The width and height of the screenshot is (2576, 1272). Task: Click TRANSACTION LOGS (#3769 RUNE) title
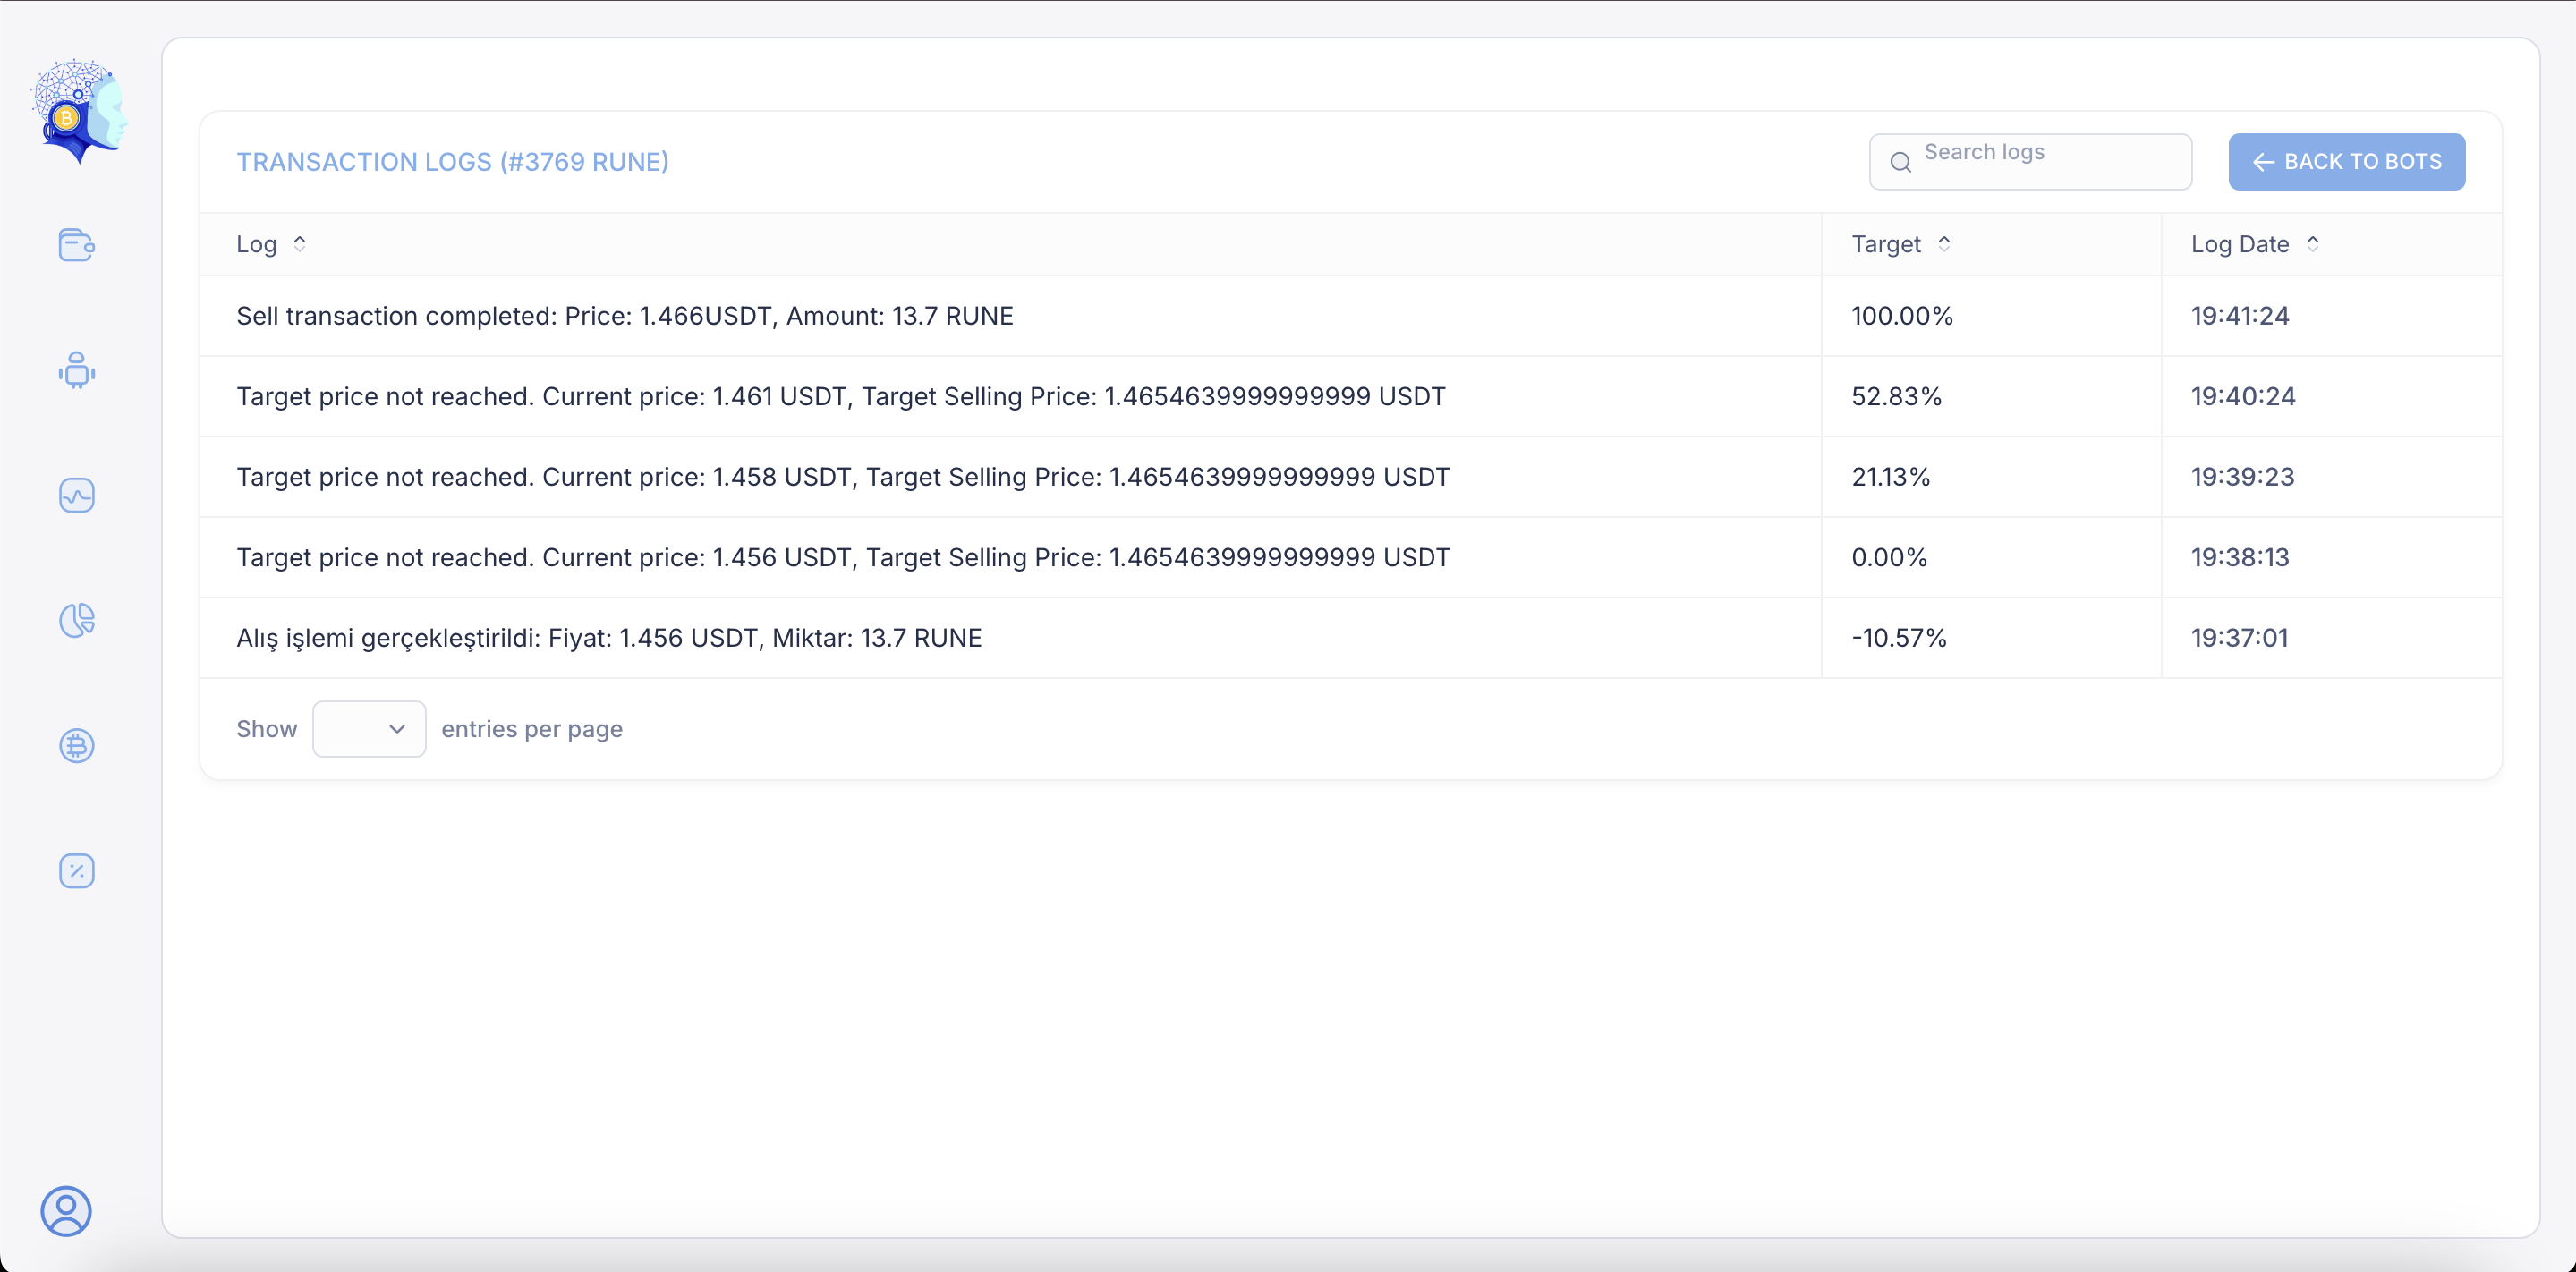[453, 162]
